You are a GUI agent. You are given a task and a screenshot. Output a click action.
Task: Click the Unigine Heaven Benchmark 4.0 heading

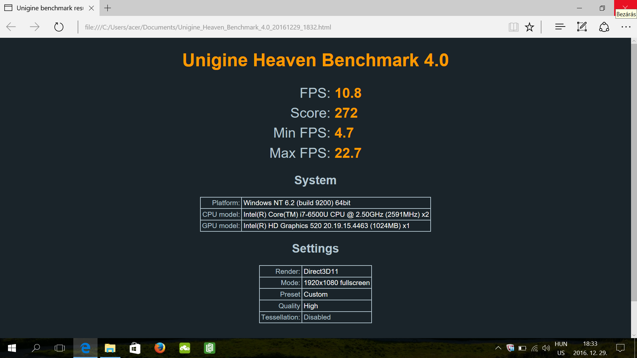click(316, 60)
